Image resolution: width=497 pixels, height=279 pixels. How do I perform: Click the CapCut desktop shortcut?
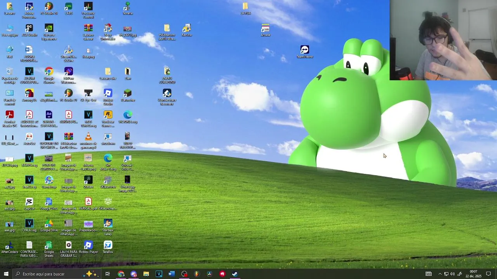[x=29, y=204]
